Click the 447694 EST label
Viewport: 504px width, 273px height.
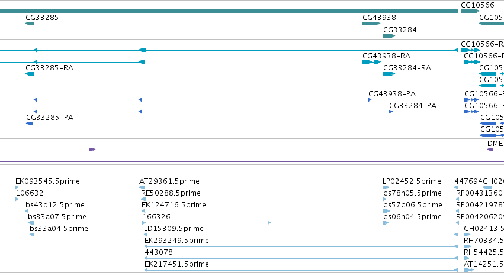pos(468,181)
